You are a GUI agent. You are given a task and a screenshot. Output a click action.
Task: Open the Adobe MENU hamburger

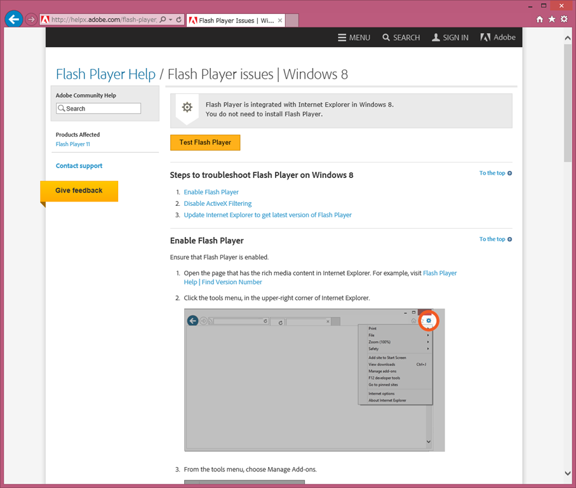pos(354,37)
